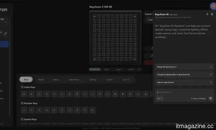Pick number key 0

click(x=92, y=110)
